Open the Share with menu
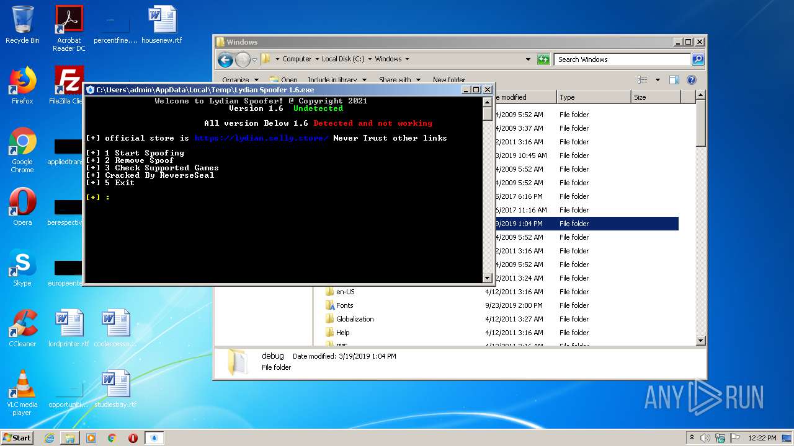 [x=400, y=80]
